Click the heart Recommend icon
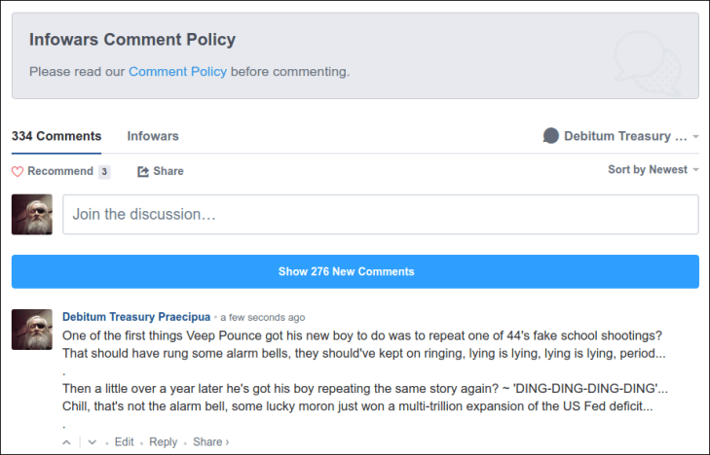Image resolution: width=710 pixels, height=455 pixels. pos(18,171)
